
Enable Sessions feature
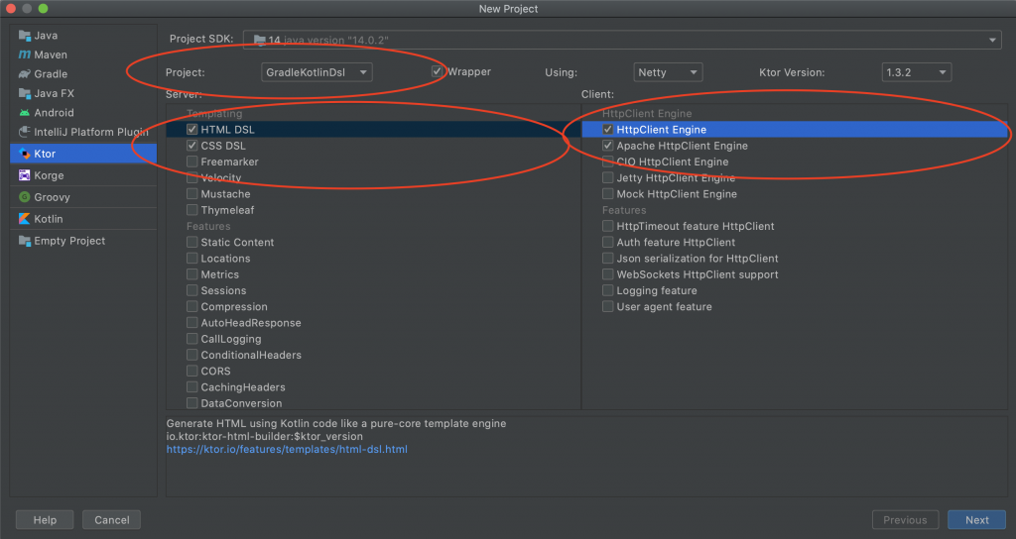point(191,290)
